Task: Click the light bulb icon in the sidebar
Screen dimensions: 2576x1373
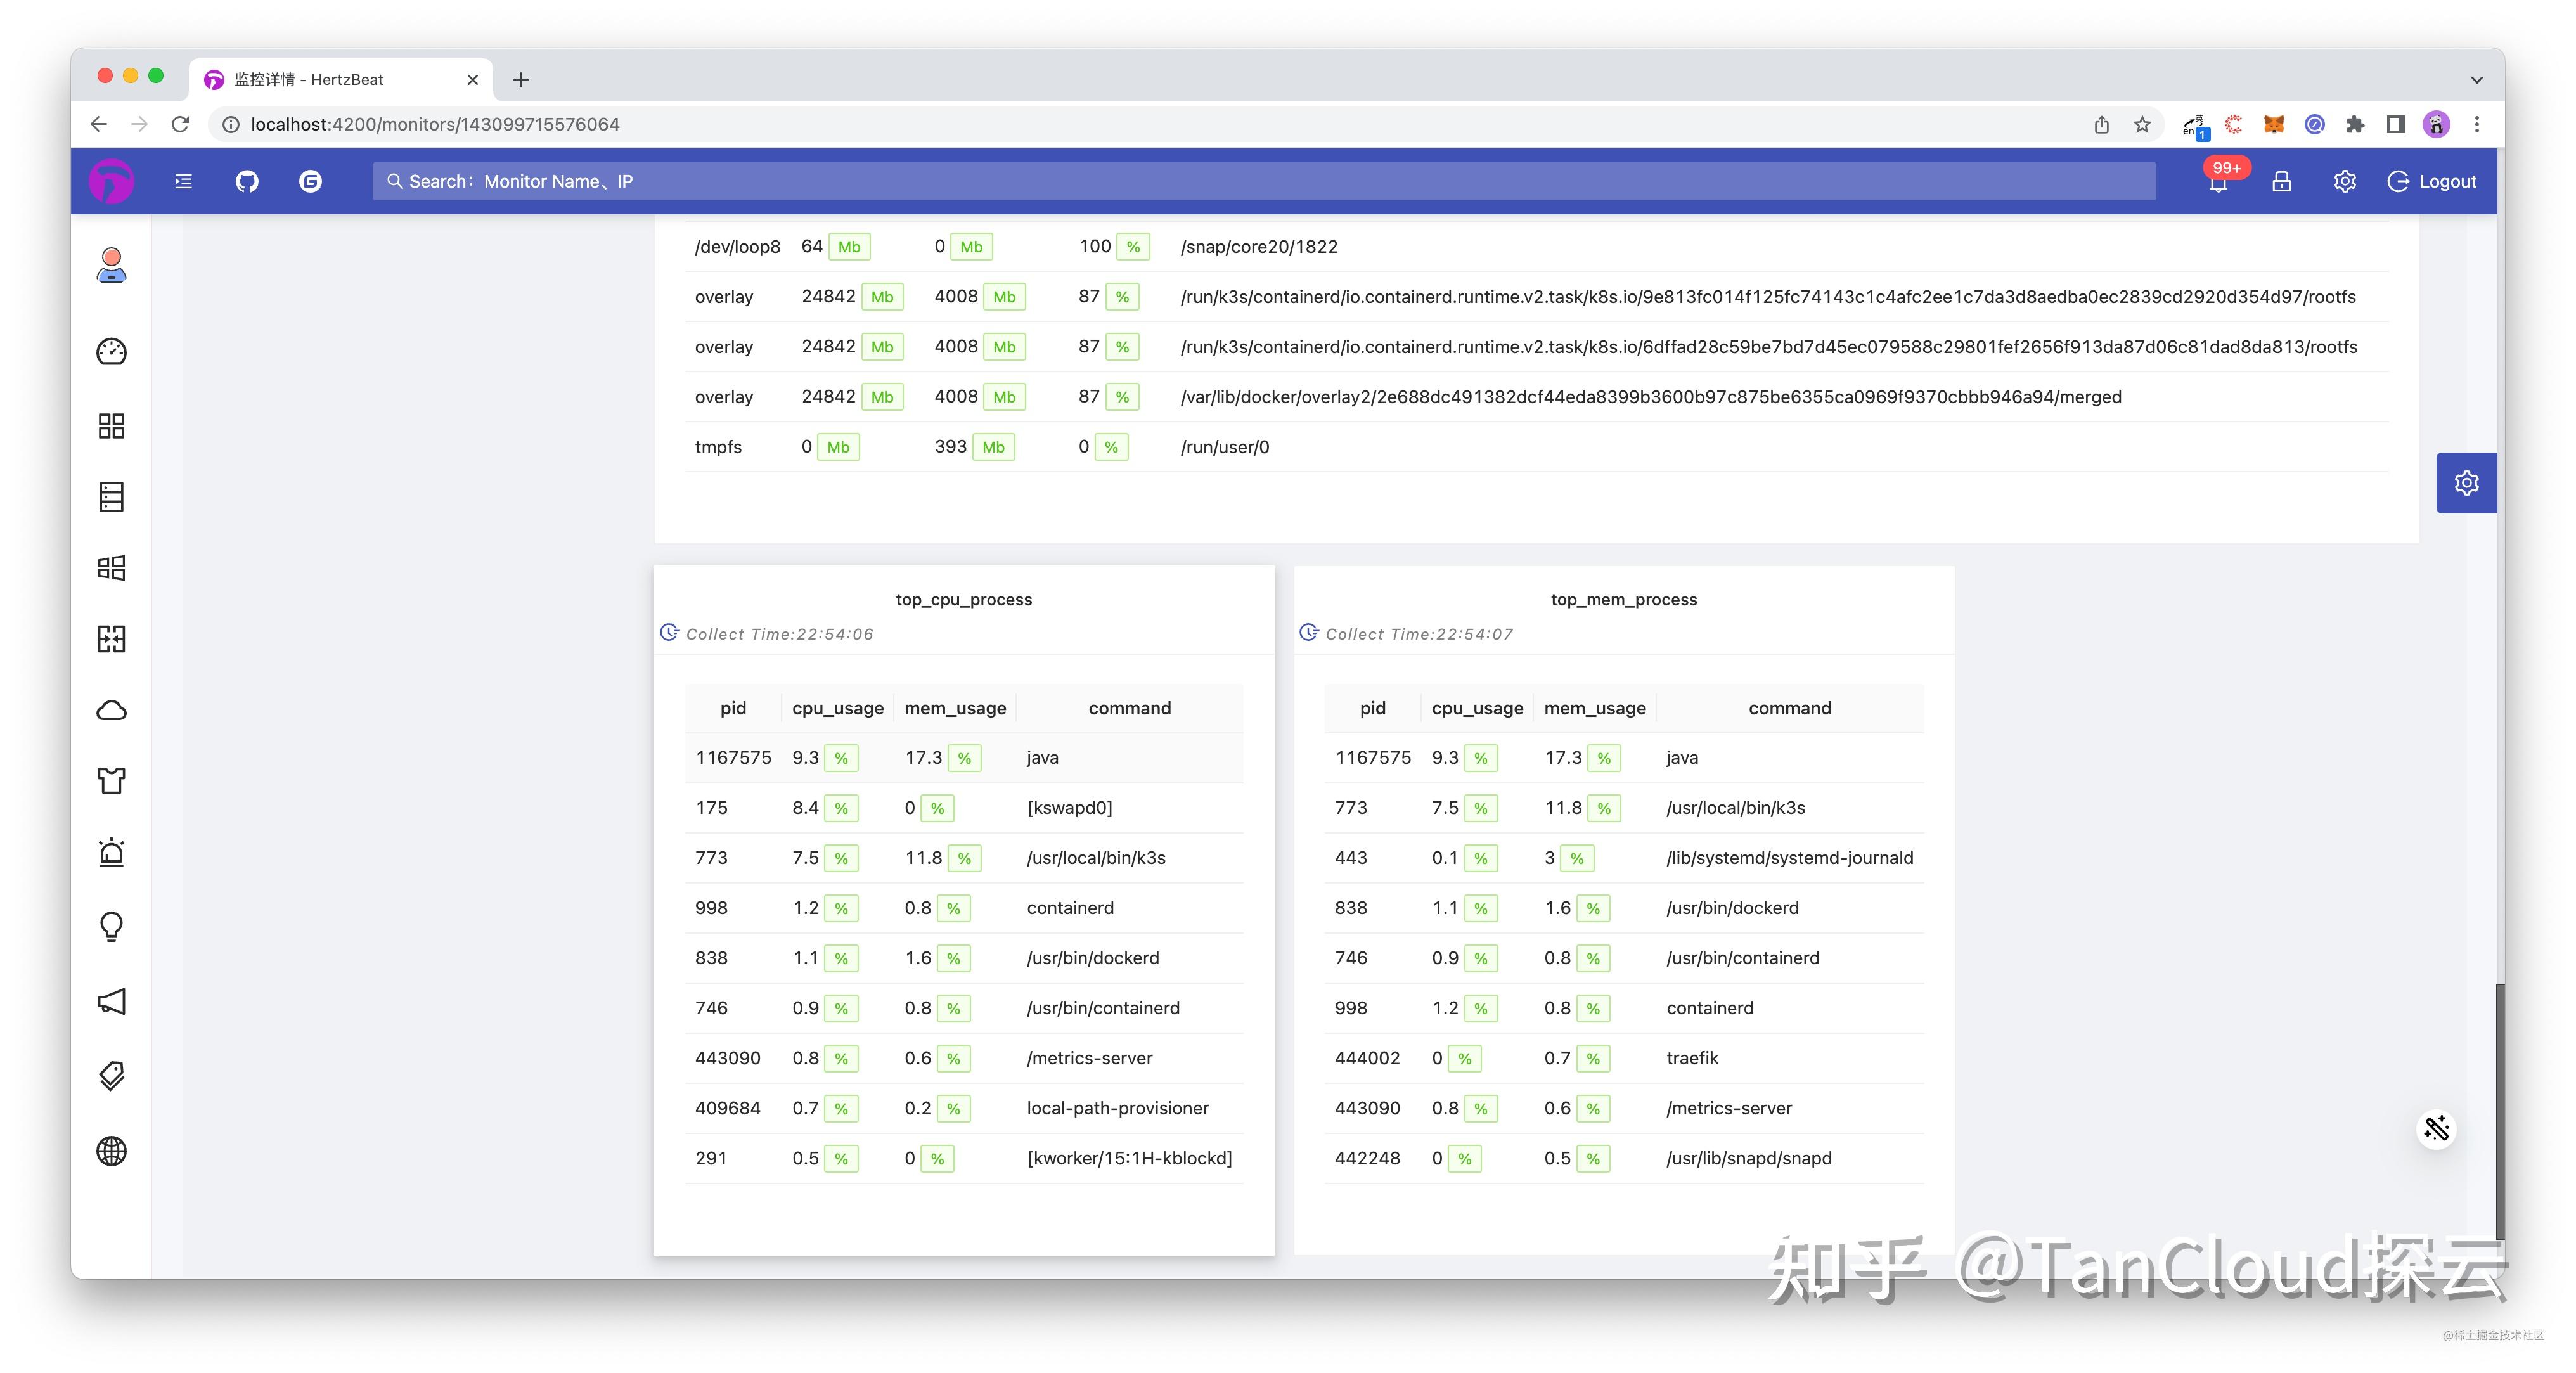Action: click(111, 926)
